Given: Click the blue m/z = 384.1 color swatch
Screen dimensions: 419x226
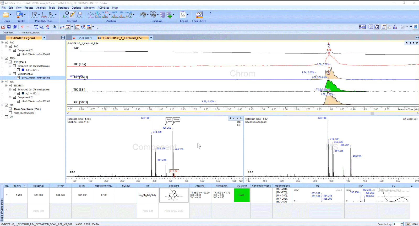Looking at the screenshot, I should click(x=23, y=70).
